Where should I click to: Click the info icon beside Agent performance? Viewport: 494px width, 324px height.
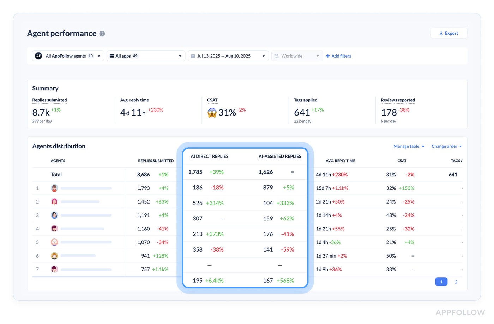(x=102, y=34)
